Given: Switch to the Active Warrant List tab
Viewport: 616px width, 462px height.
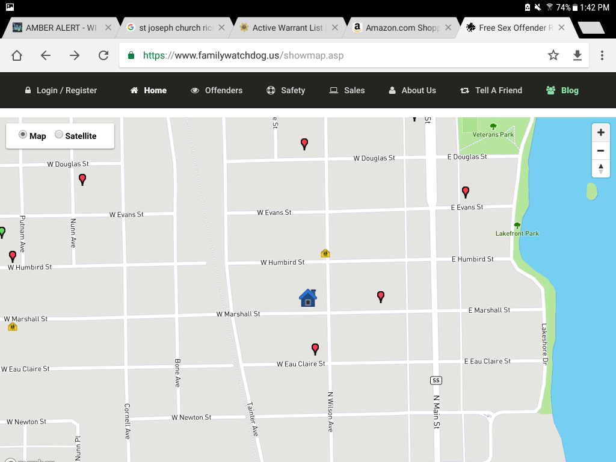Looking at the screenshot, I should coord(287,28).
